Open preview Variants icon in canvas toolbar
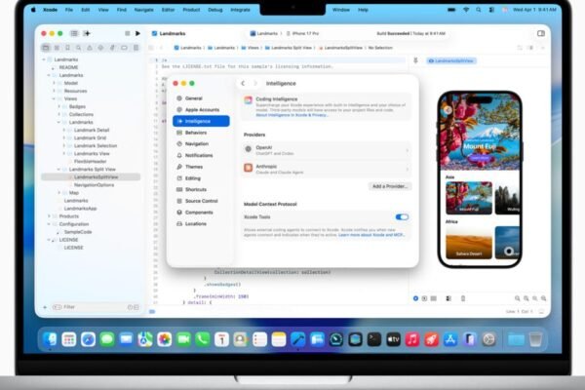The image size is (585, 390). click(x=434, y=298)
